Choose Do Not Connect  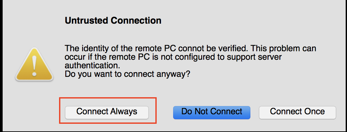(x=211, y=113)
